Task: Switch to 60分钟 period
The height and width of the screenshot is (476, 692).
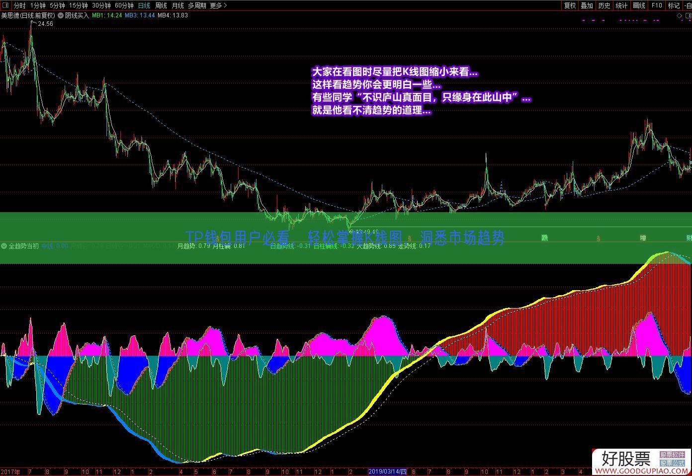Action: (124, 5)
